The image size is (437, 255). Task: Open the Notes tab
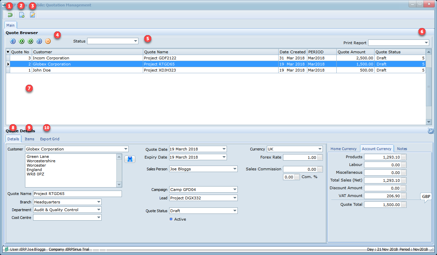pyautogui.click(x=402, y=149)
